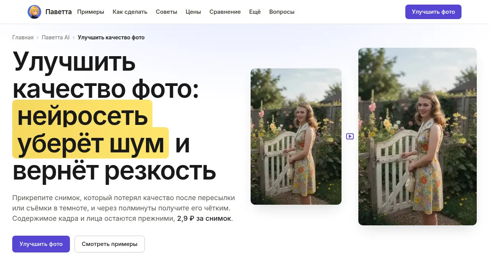Click the price text 2,9 ₽ за снимок
Image resolution: width=489 pixels, height=275 pixels.
click(x=204, y=218)
